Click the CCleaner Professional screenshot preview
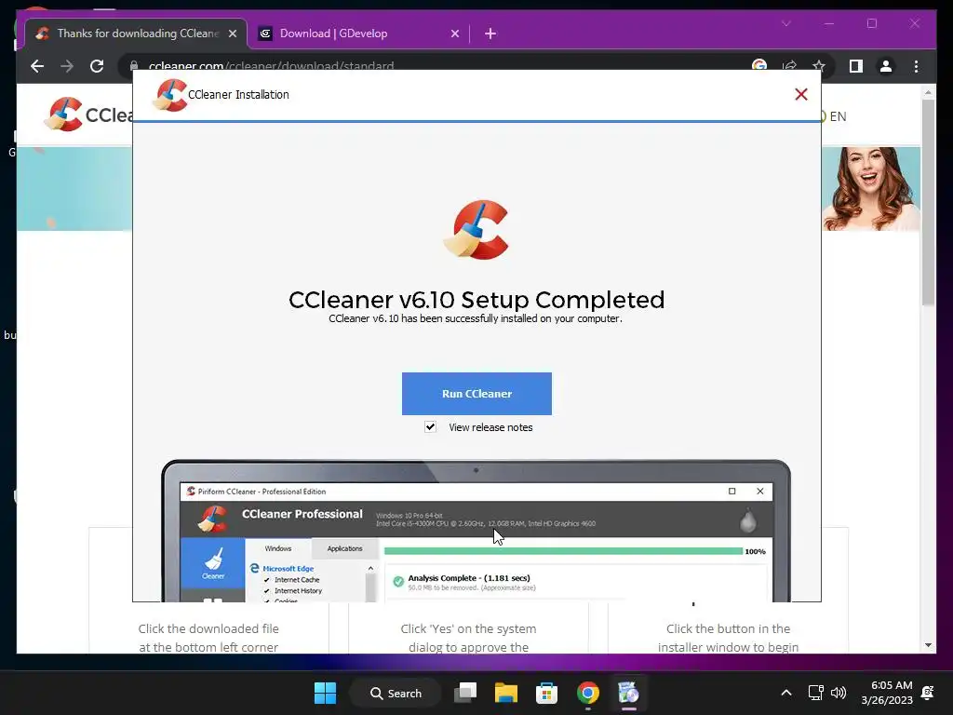This screenshot has width=953, height=715. [476, 531]
